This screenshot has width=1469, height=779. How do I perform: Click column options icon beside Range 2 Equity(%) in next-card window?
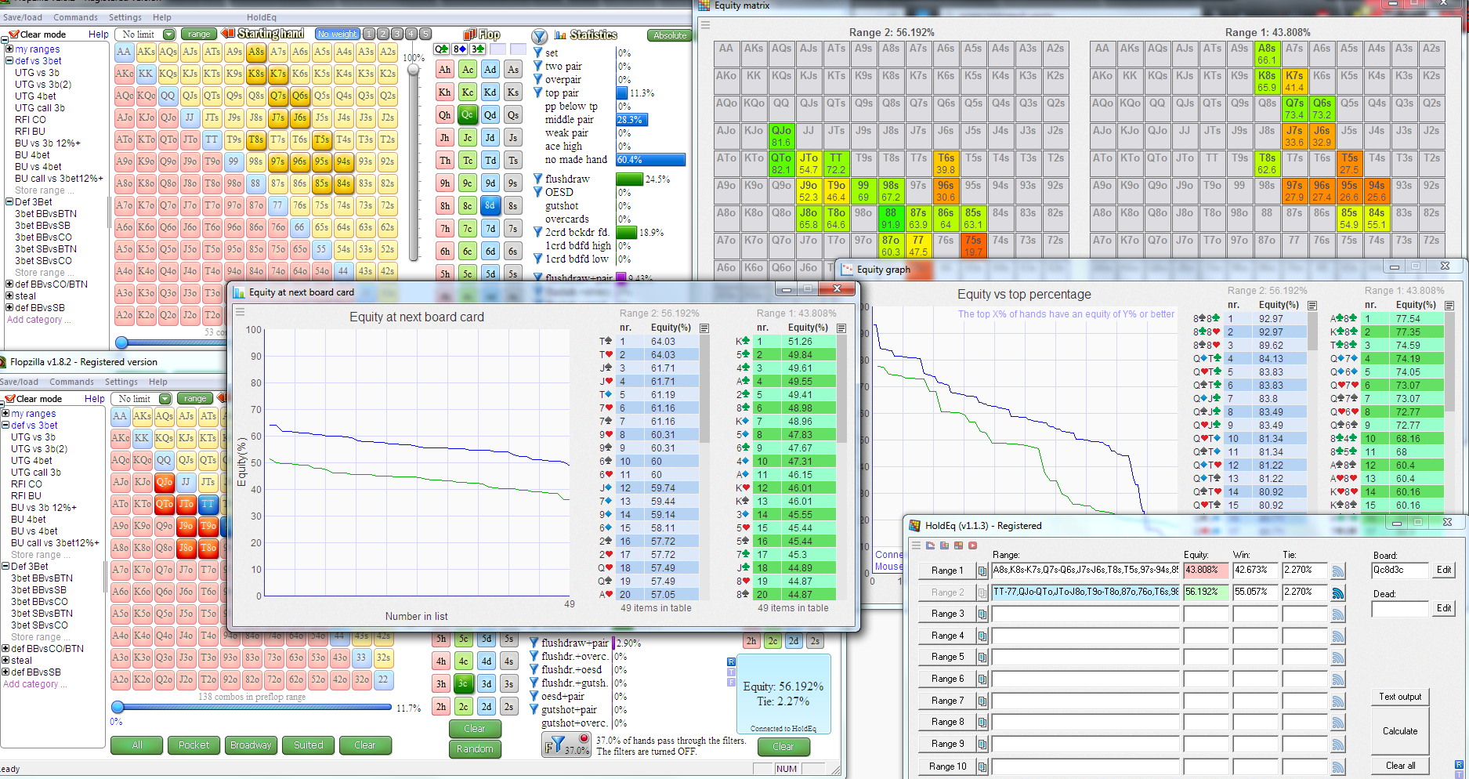tap(704, 328)
